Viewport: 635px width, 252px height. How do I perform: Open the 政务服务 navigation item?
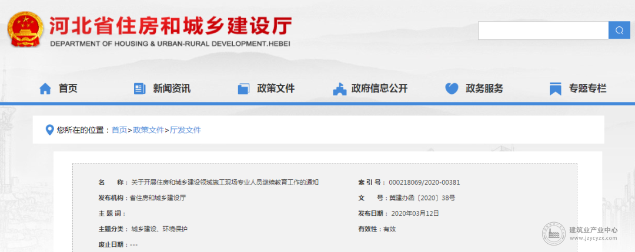coord(484,88)
